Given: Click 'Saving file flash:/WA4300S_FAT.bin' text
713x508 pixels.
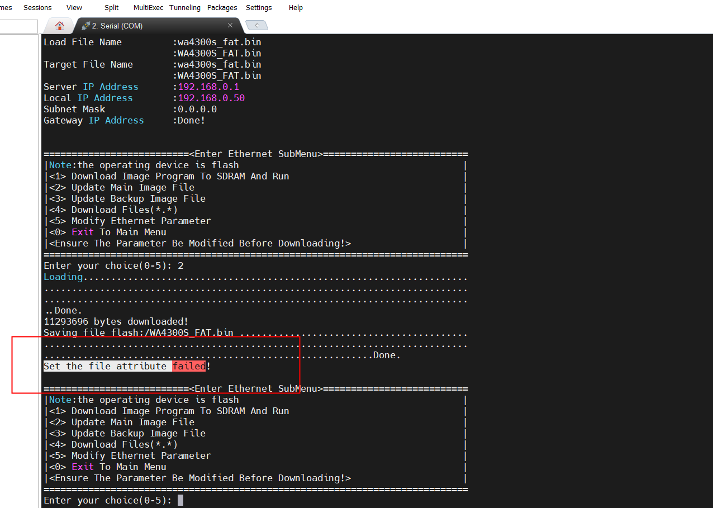Looking at the screenshot, I should 139,333.
